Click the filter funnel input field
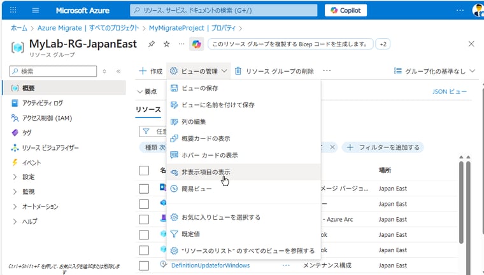 pyautogui.click(x=153, y=131)
